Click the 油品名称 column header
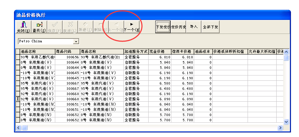Viewport: 299px width, 137px height. pyautogui.click(x=37, y=52)
